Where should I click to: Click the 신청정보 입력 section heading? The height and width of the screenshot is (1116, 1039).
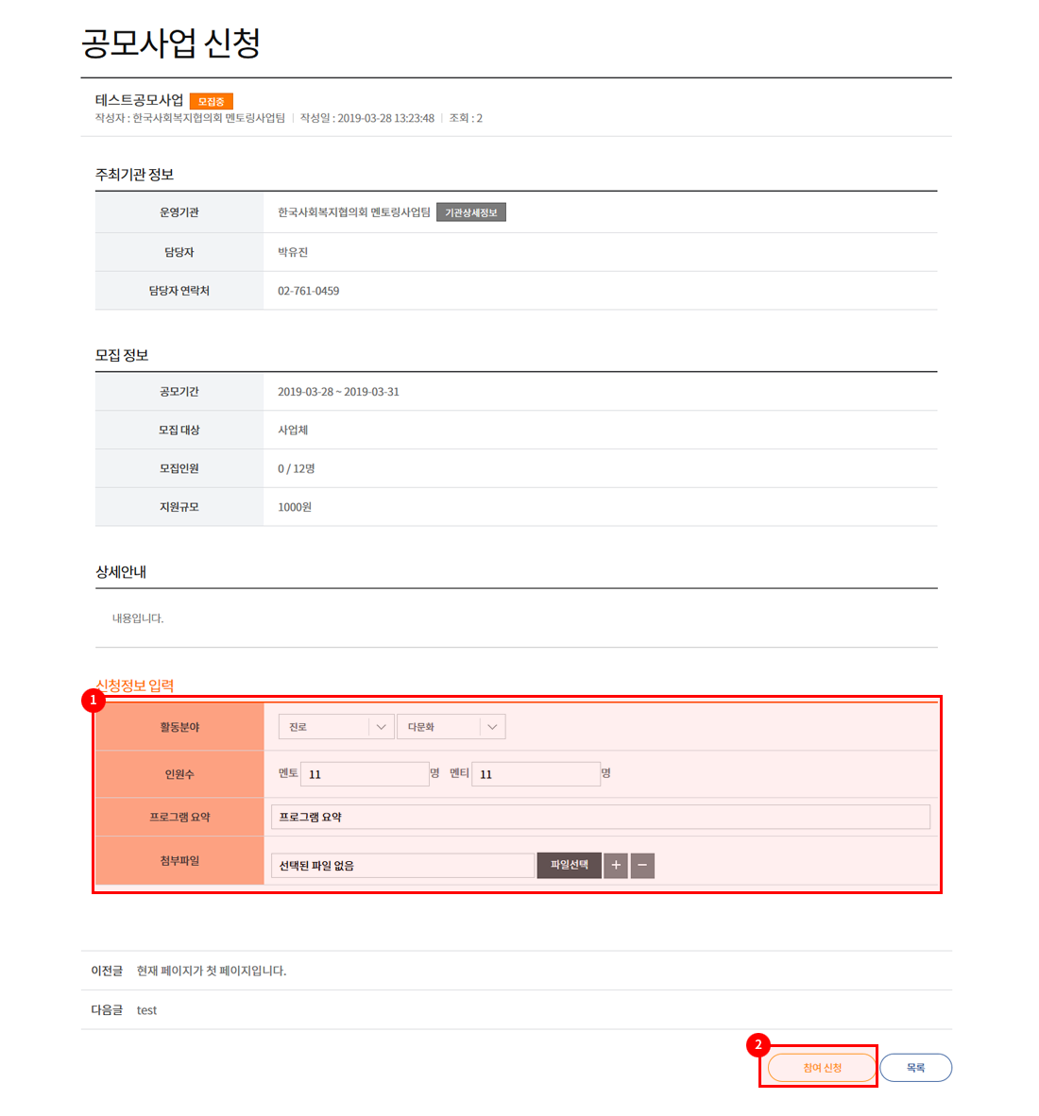135,686
